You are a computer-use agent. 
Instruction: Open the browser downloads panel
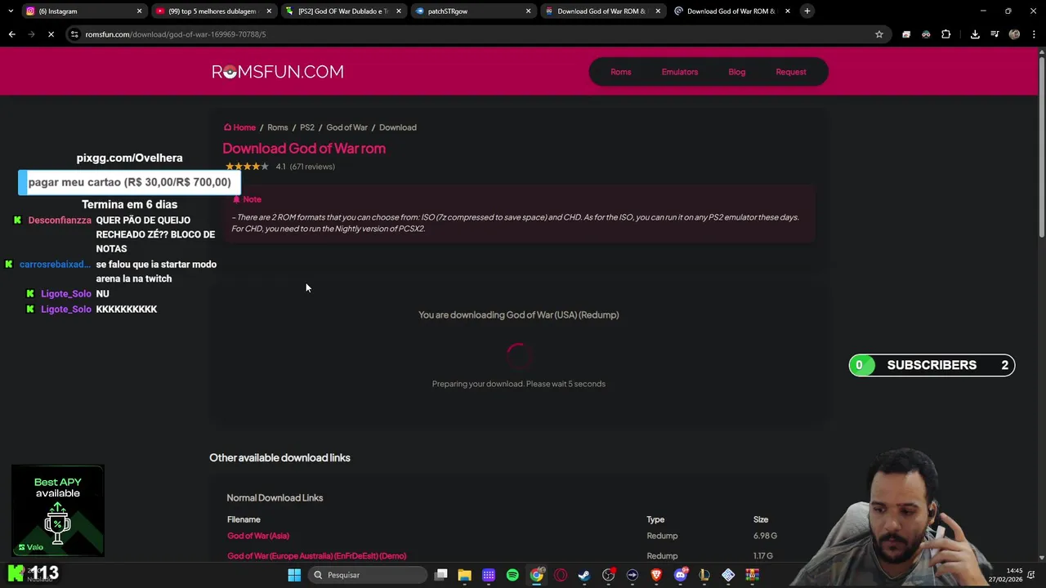[x=975, y=34]
